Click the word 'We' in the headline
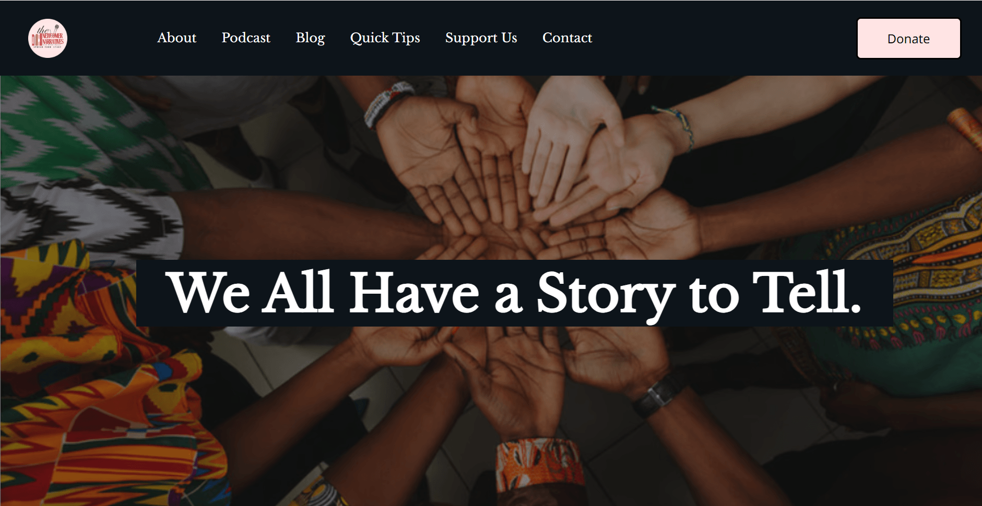Viewport: 982px width, 506px height. 208,292
